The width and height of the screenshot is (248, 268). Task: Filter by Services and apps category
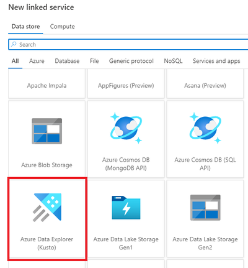click(x=216, y=61)
